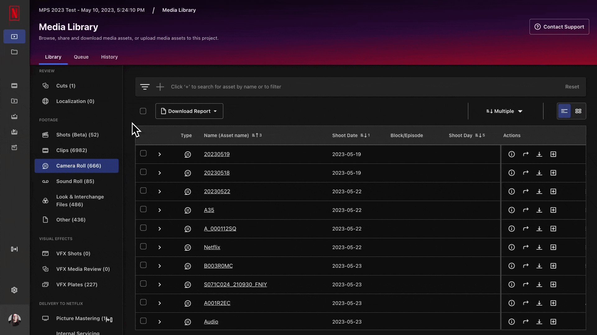Switch to list view layout
The width and height of the screenshot is (597, 335).
click(x=564, y=111)
